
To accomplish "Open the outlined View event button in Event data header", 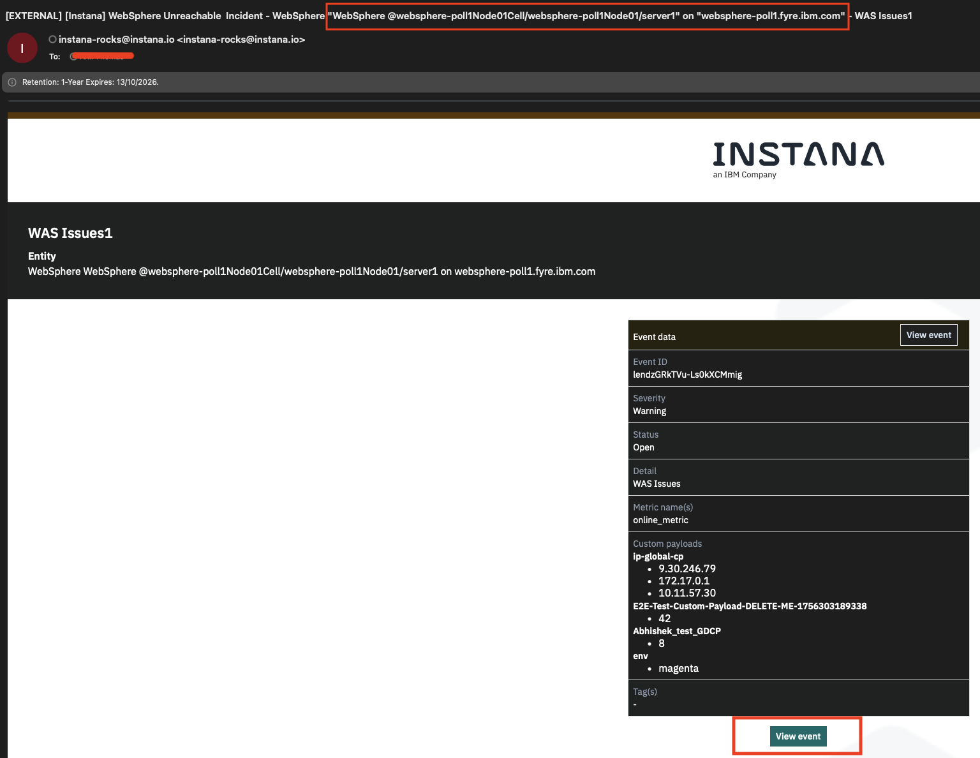I will 928,335.
